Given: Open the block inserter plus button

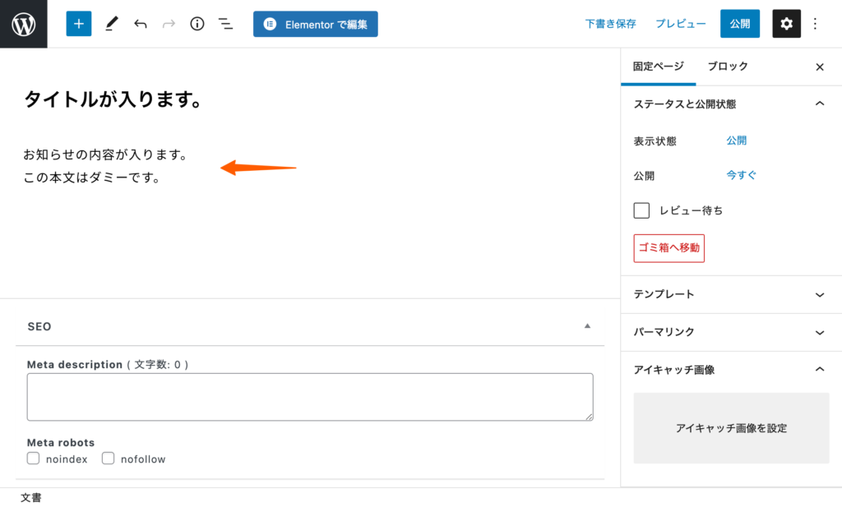Looking at the screenshot, I should click(79, 24).
